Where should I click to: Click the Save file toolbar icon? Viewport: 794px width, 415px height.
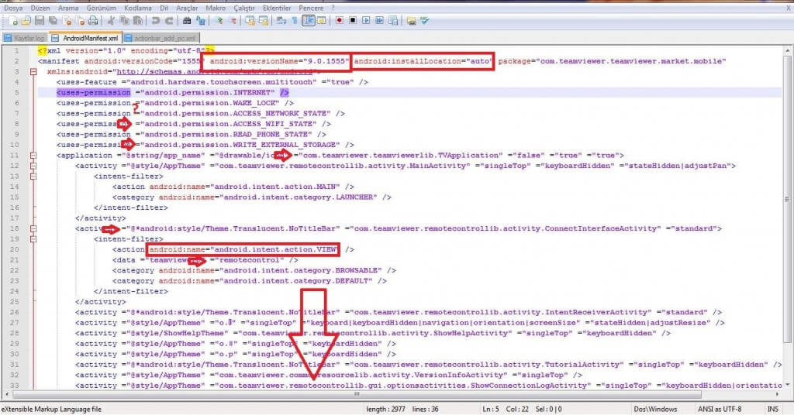pyautogui.click(x=39, y=20)
